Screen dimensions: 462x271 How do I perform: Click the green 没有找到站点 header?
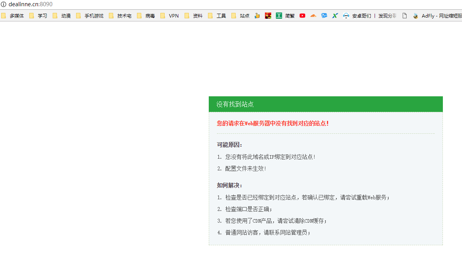[325, 104]
